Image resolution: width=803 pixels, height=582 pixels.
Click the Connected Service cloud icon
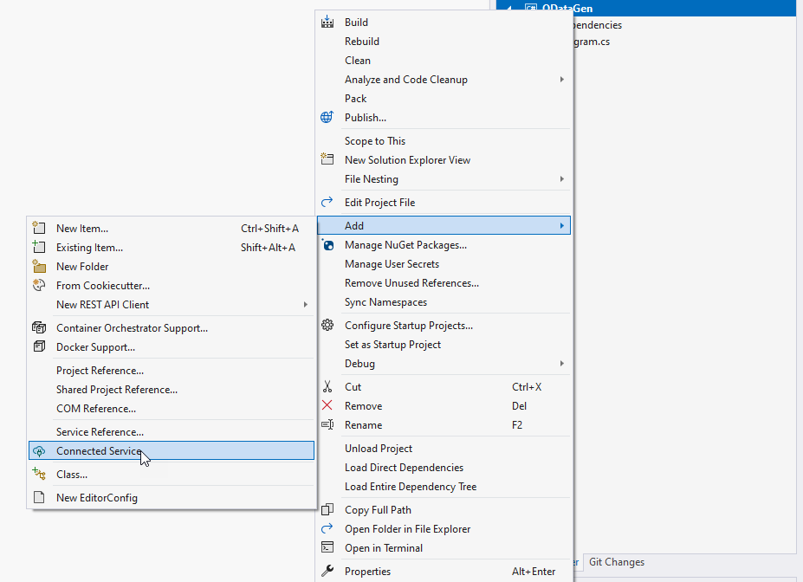[x=39, y=451]
